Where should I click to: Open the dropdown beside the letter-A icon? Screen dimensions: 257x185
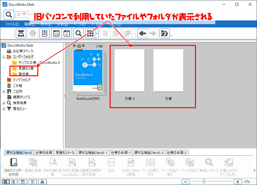(134, 33)
